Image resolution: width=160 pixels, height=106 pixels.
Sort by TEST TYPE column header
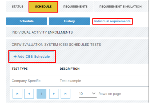click(x=19, y=69)
